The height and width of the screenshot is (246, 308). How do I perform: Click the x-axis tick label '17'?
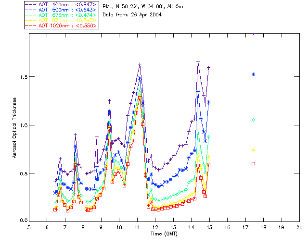click(245, 227)
